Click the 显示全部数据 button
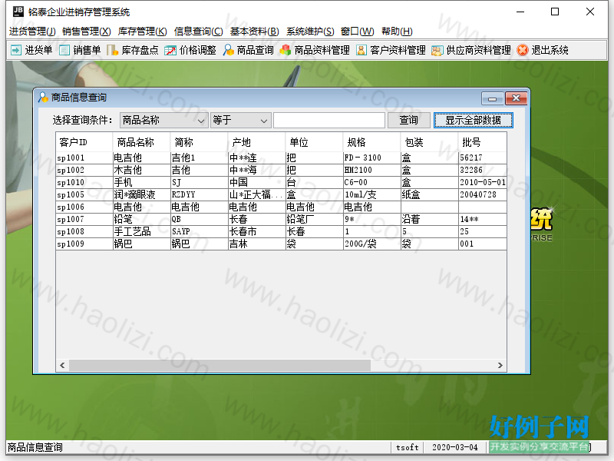The height and width of the screenshot is (461, 614). (473, 121)
